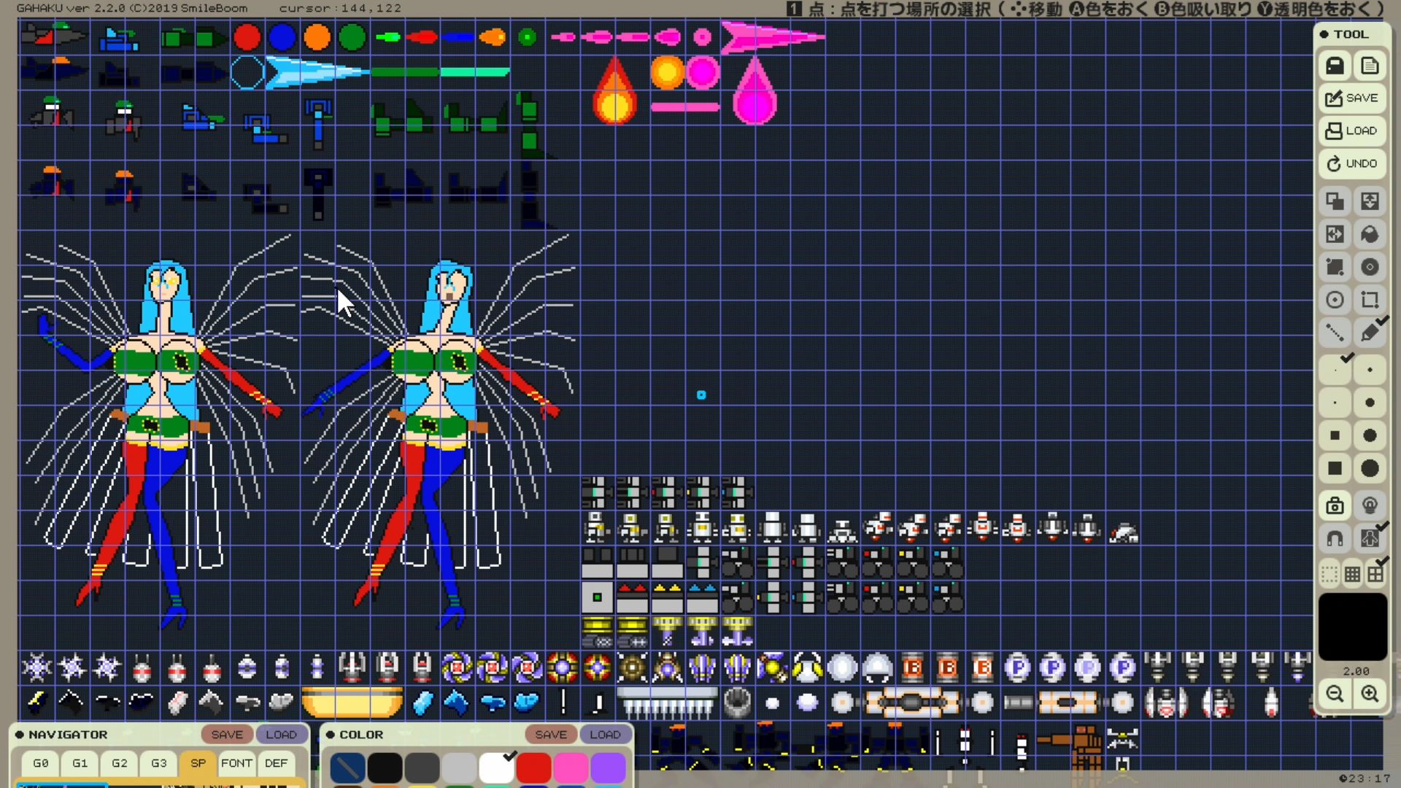Click the light bulb icon
The height and width of the screenshot is (788, 1401).
point(1370,506)
